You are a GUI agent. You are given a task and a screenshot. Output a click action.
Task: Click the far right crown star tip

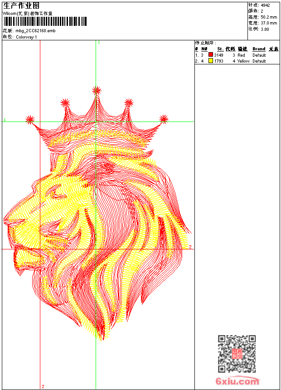[x=164, y=119]
